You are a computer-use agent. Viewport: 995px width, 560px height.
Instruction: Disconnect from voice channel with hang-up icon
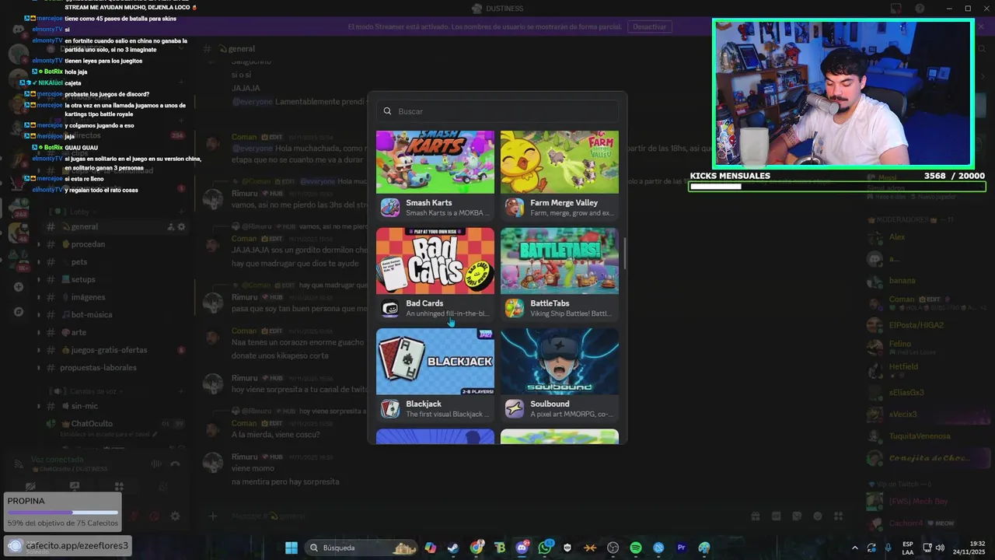(175, 464)
